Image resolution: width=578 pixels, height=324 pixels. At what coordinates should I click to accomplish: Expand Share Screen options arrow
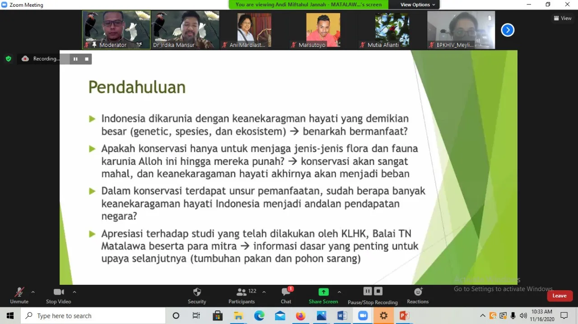coord(339,292)
